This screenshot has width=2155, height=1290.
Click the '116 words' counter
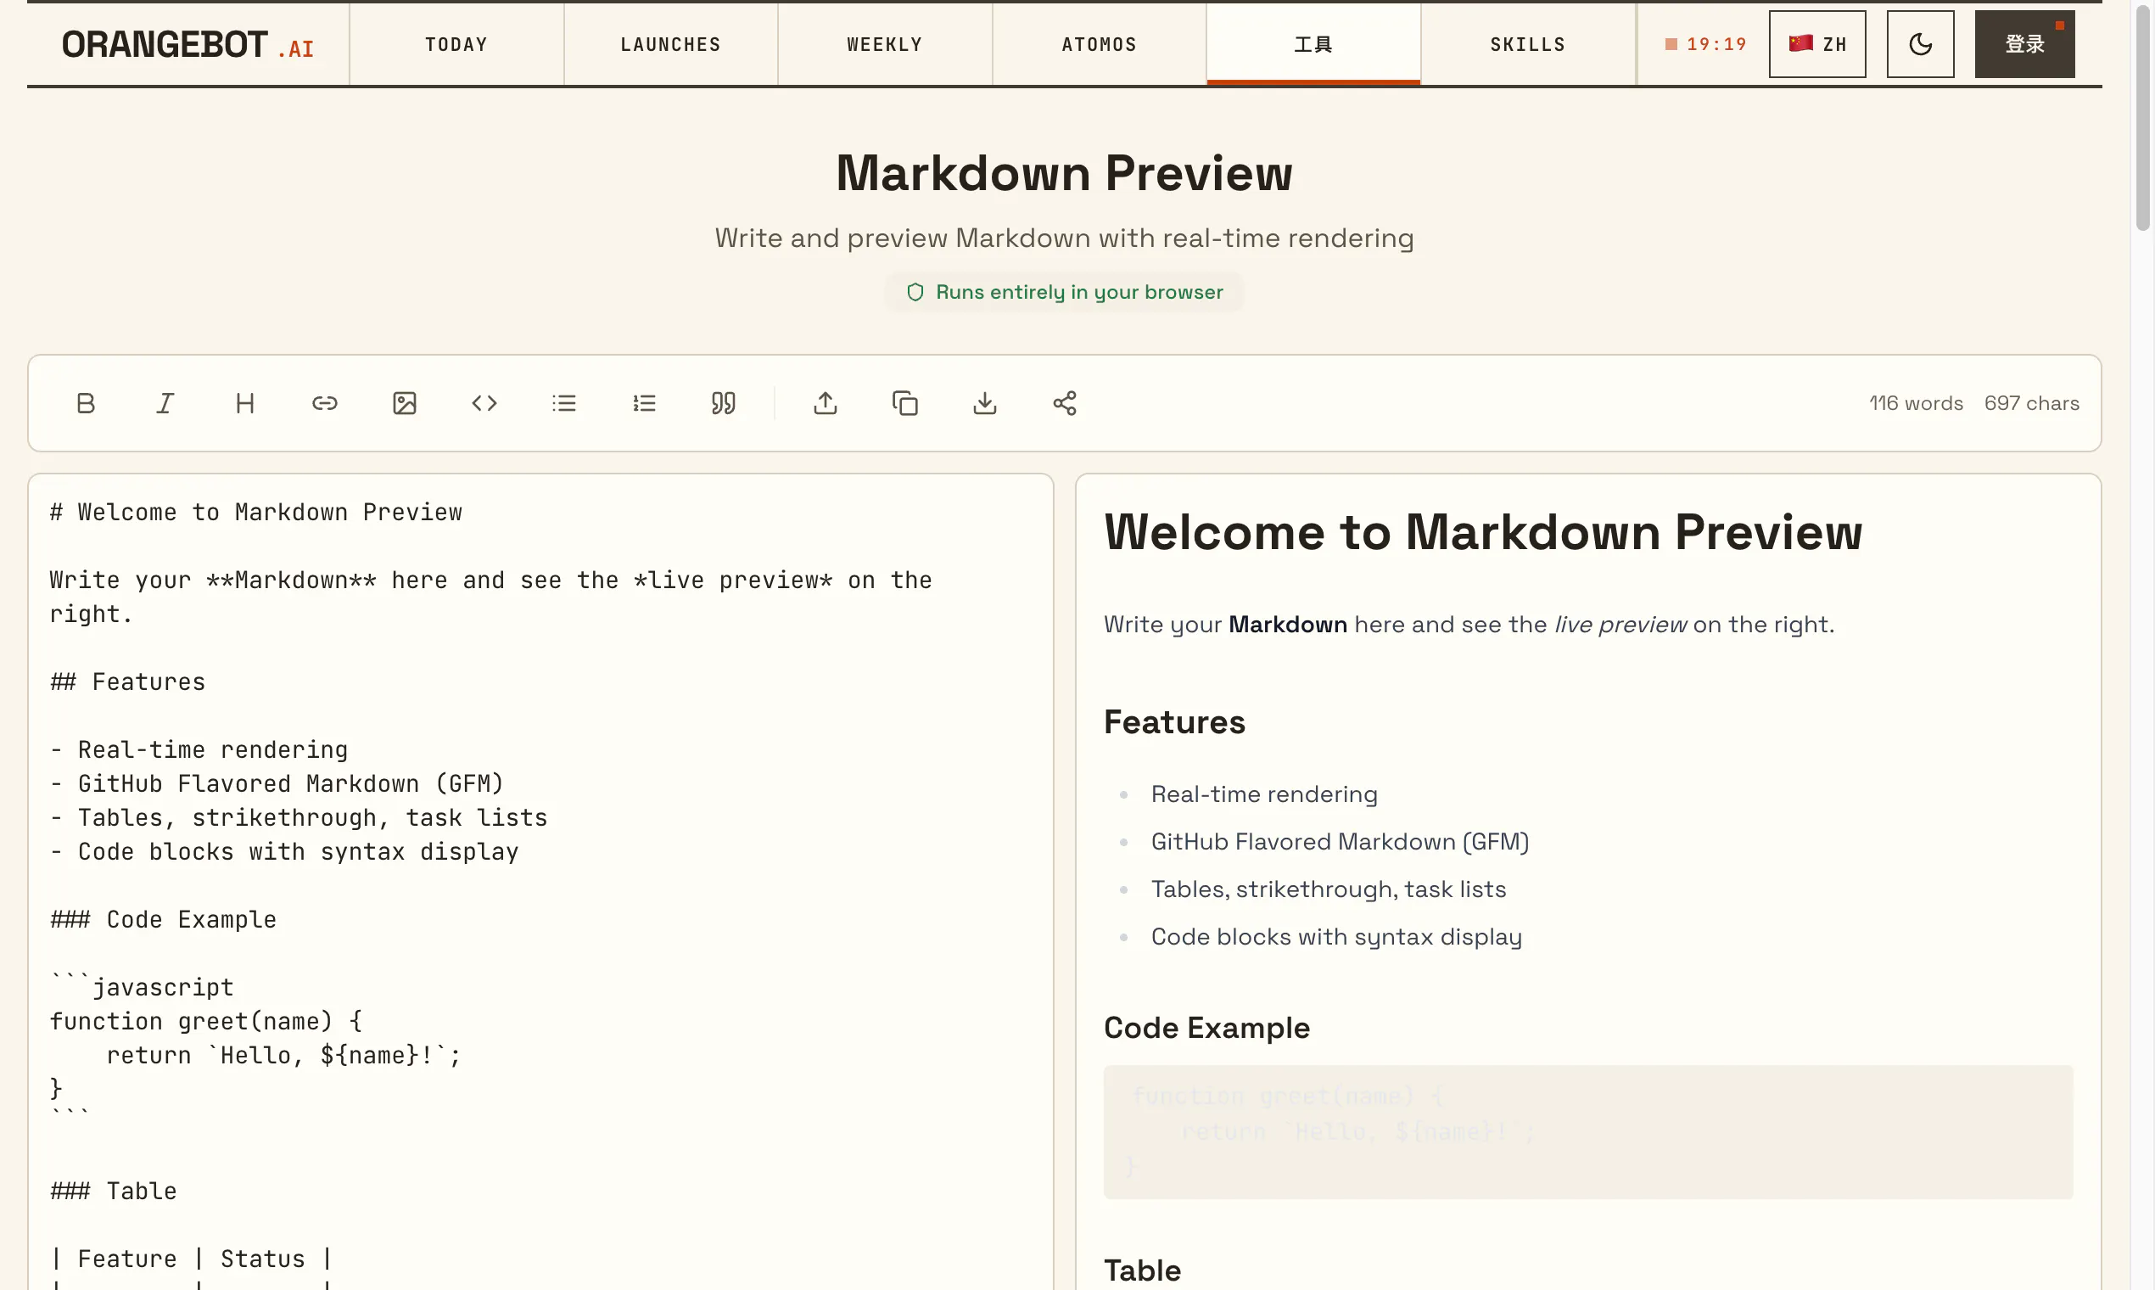[x=1916, y=403]
